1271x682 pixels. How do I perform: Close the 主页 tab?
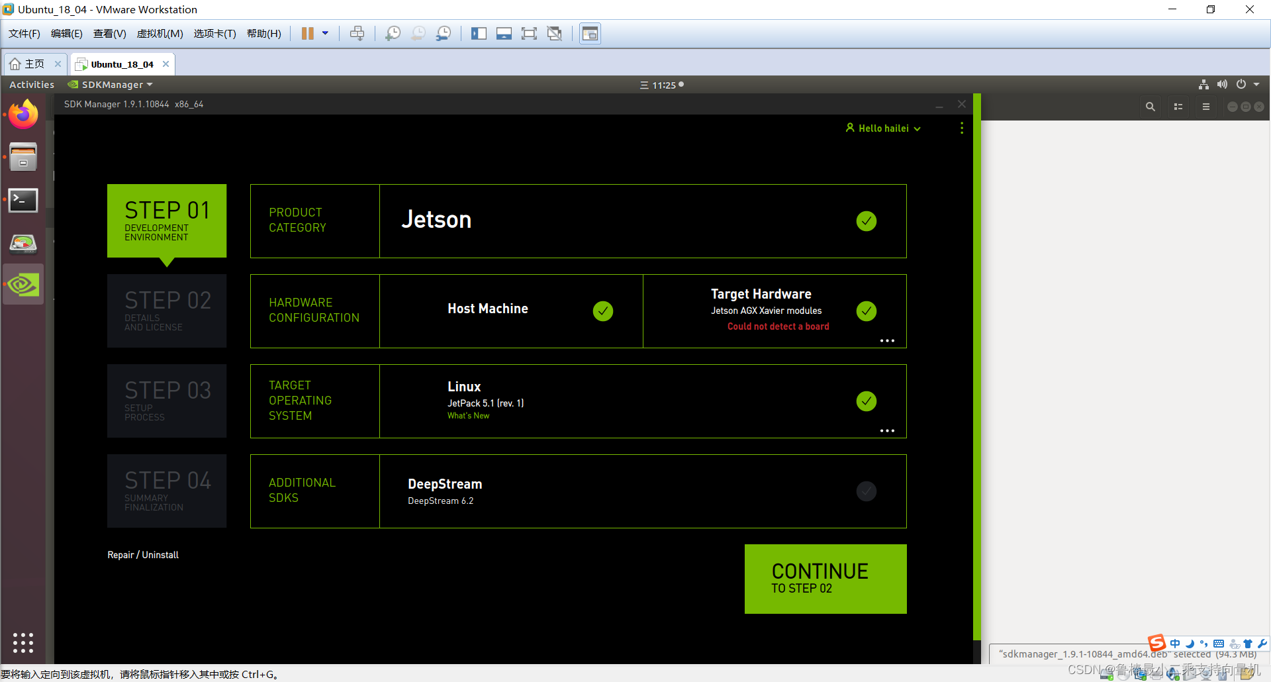[x=58, y=64]
